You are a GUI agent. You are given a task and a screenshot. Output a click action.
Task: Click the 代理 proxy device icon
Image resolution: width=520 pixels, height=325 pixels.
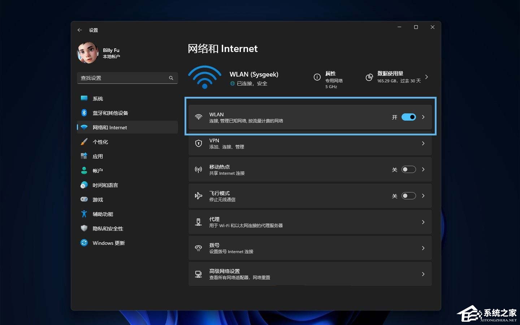[x=198, y=222]
